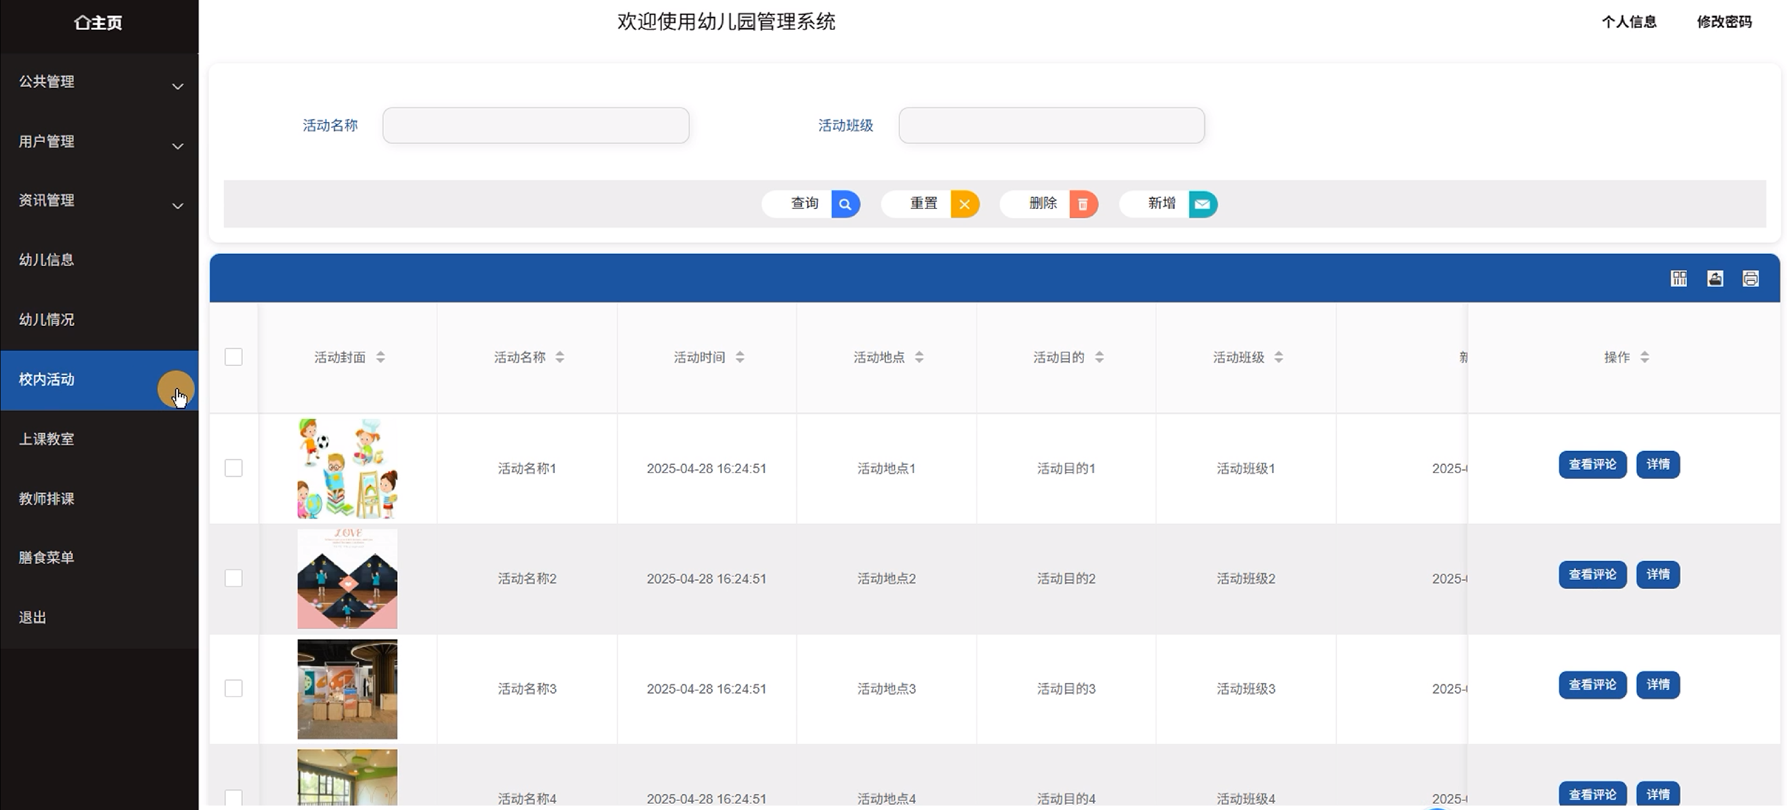Click 查看评论 button for 活动名称2
1787x810 pixels.
pos(1592,575)
